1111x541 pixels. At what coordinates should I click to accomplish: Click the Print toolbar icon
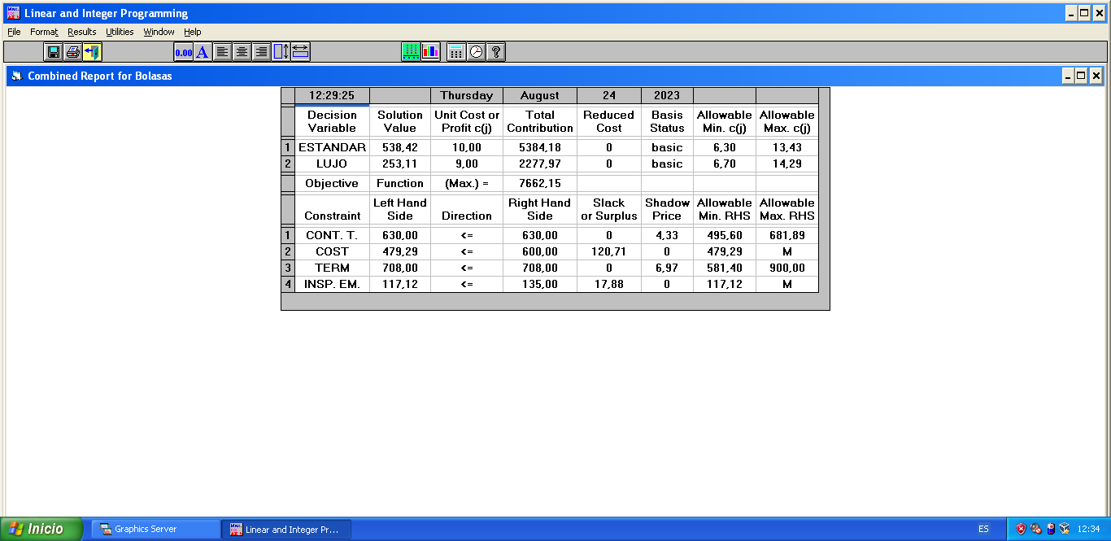73,52
